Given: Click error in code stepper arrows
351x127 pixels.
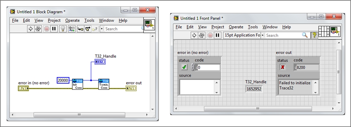Looking at the screenshot, I should 193,67.
